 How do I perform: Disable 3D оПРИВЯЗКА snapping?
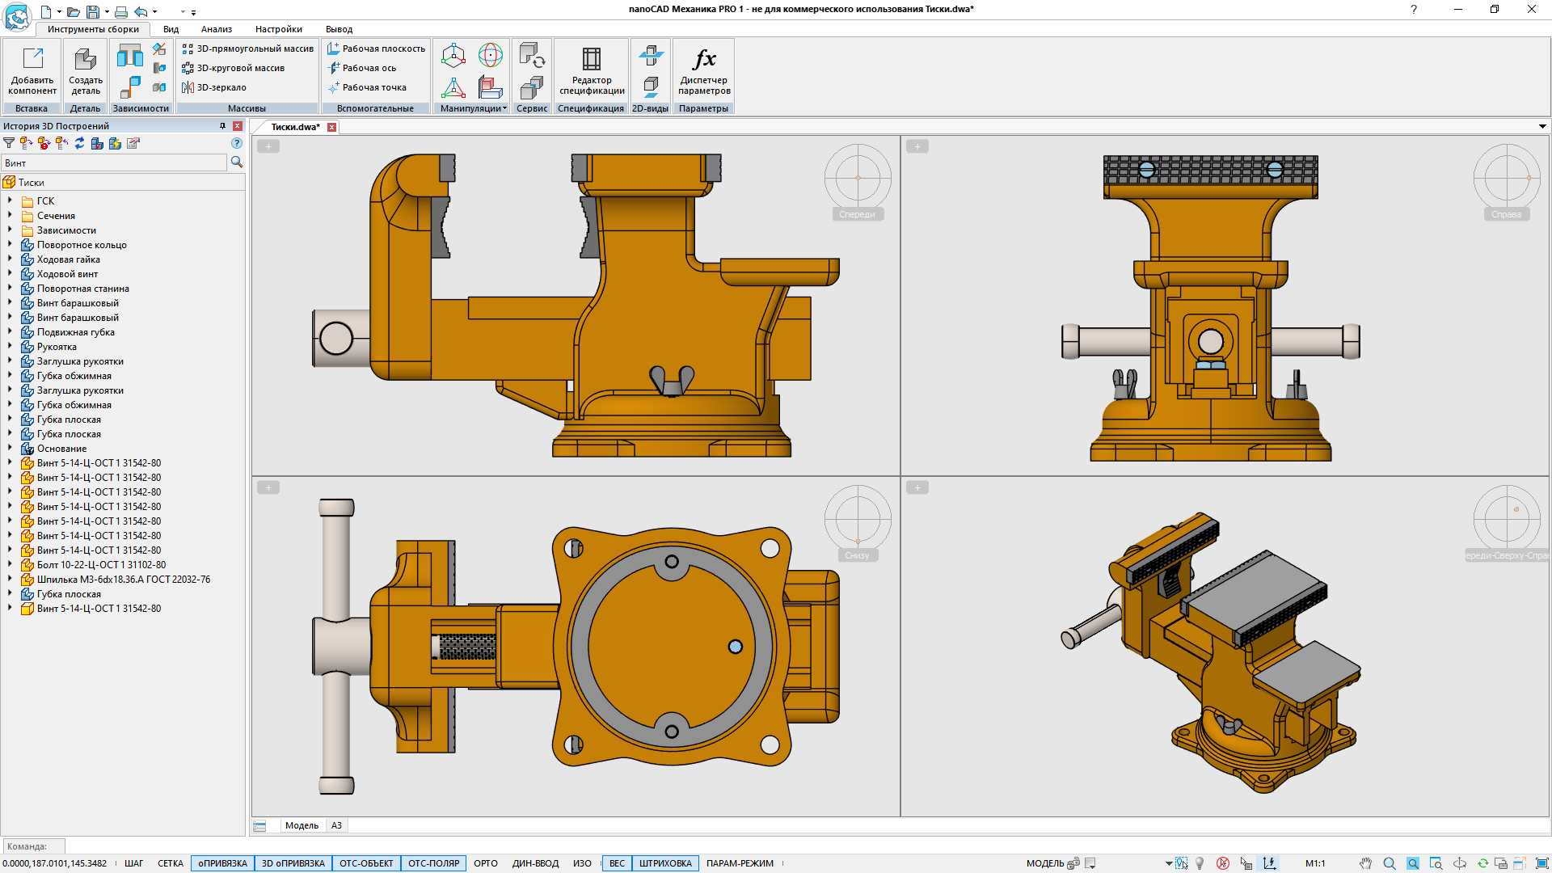tap(293, 863)
